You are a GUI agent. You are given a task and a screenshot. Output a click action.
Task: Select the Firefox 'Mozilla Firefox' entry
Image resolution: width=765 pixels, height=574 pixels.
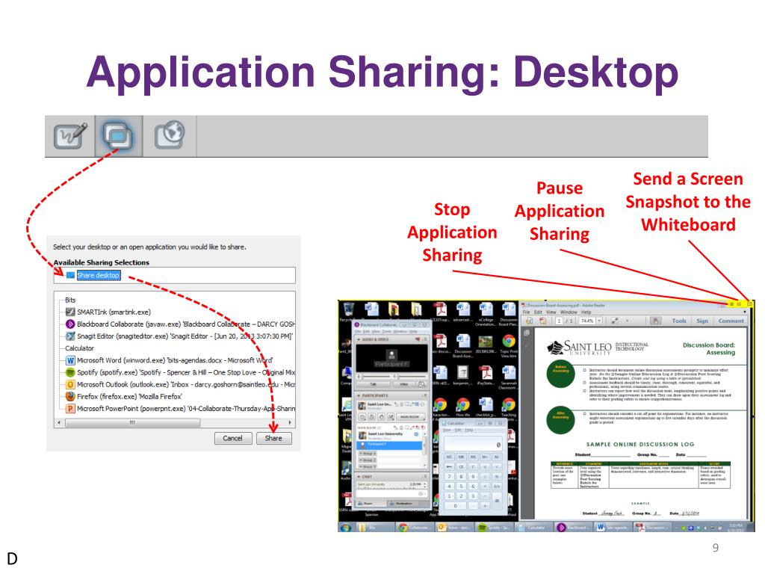point(124,396)
